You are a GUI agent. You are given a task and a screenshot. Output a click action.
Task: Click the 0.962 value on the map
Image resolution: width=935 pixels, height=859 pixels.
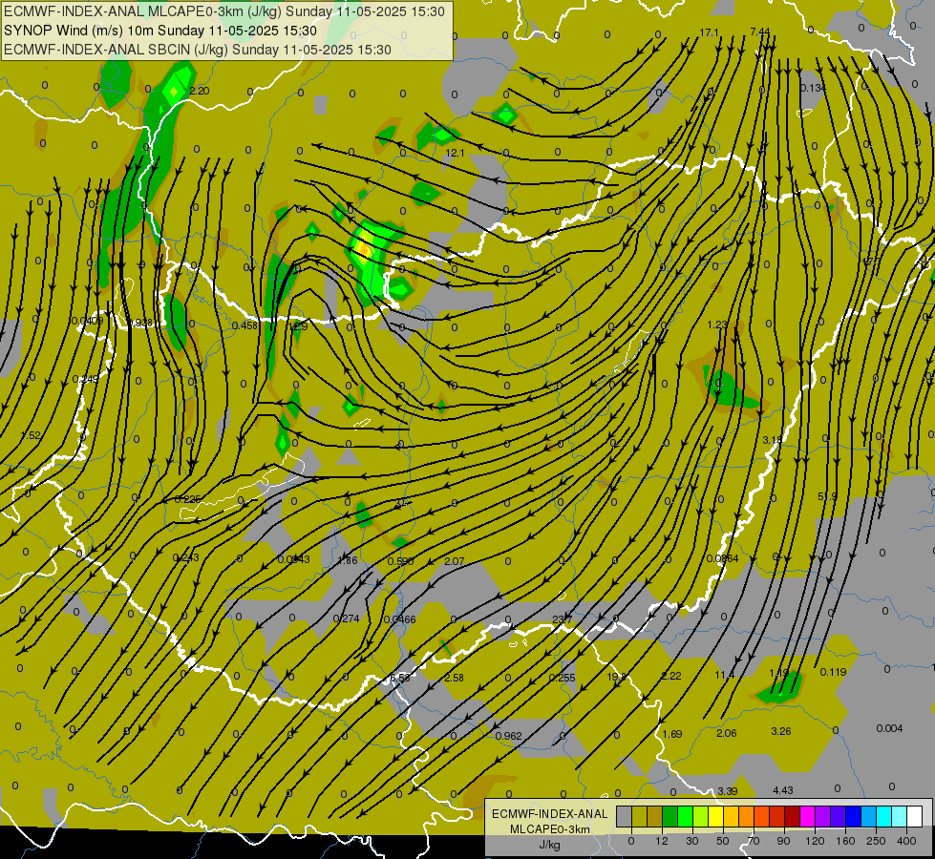pos(509,736)
